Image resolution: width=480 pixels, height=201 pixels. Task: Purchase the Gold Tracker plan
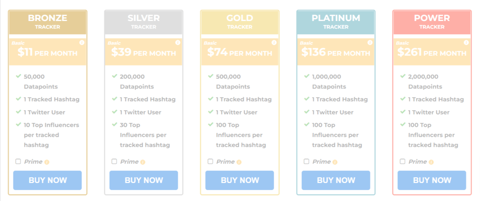pos(240,180)
